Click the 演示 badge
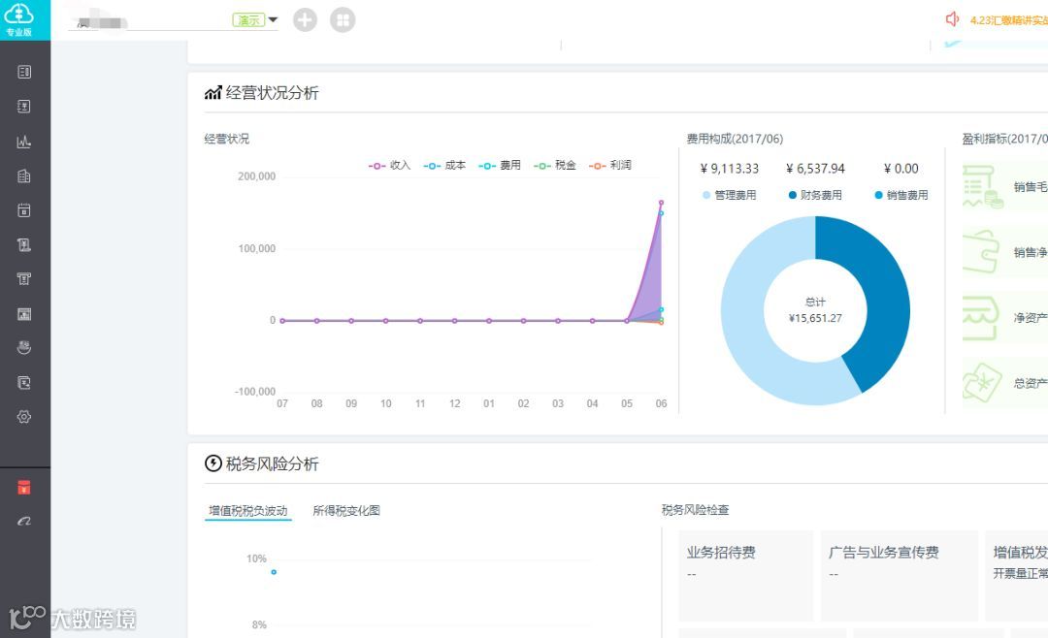This screenshot has height=638, width=1048. [x=248, y=20]
